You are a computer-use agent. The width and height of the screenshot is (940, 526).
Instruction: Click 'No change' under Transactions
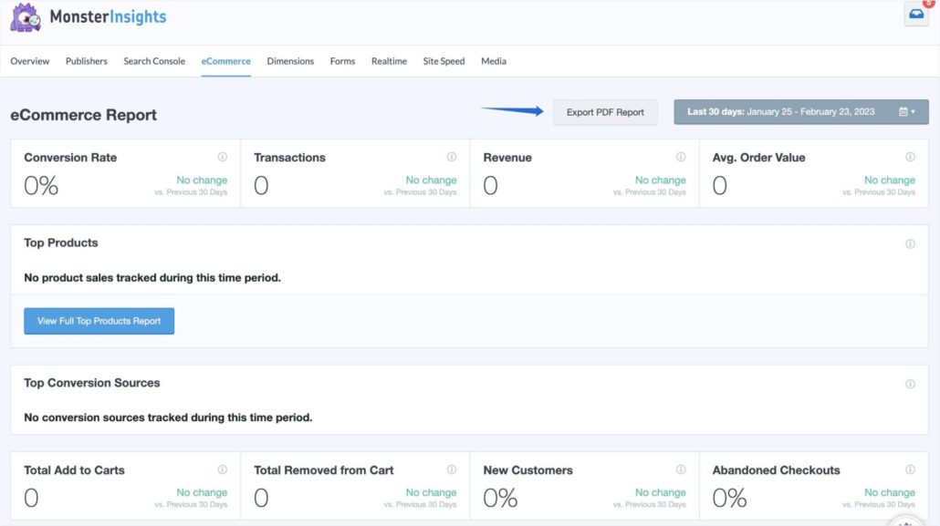[x=431, y=180]
